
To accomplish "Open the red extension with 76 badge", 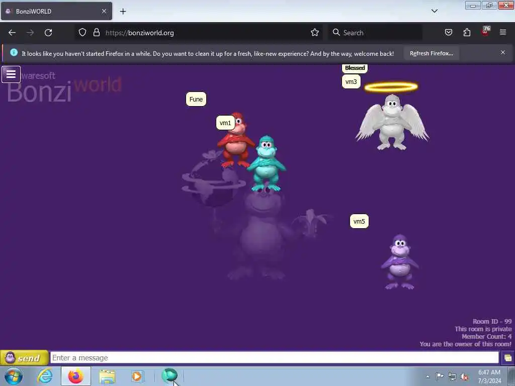I will click(x=485, y=32).
